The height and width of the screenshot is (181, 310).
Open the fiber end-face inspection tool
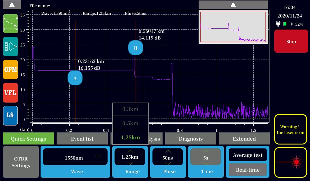click(x=11, y=47)
